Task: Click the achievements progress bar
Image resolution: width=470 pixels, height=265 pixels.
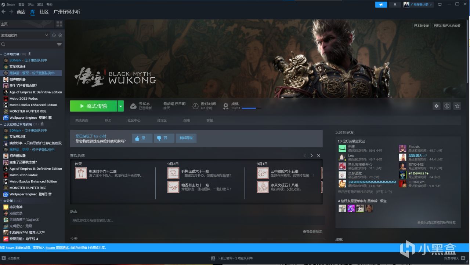Action: click(x=252, y=108)
